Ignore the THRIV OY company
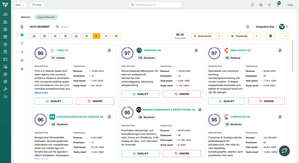The width and height of the screenshot is (299, 163). 95,101
